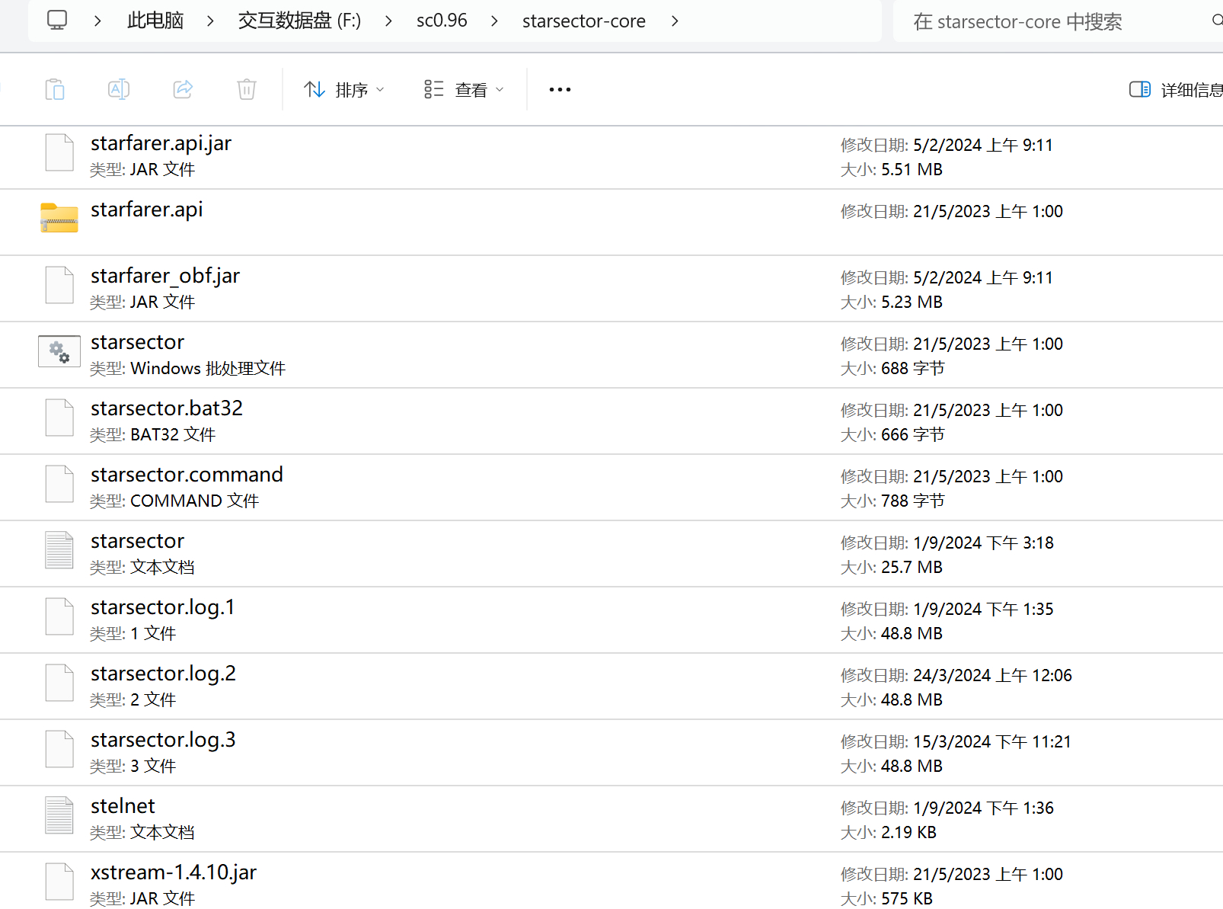Go to sc0.96 folder in breadcrumb

442,21
